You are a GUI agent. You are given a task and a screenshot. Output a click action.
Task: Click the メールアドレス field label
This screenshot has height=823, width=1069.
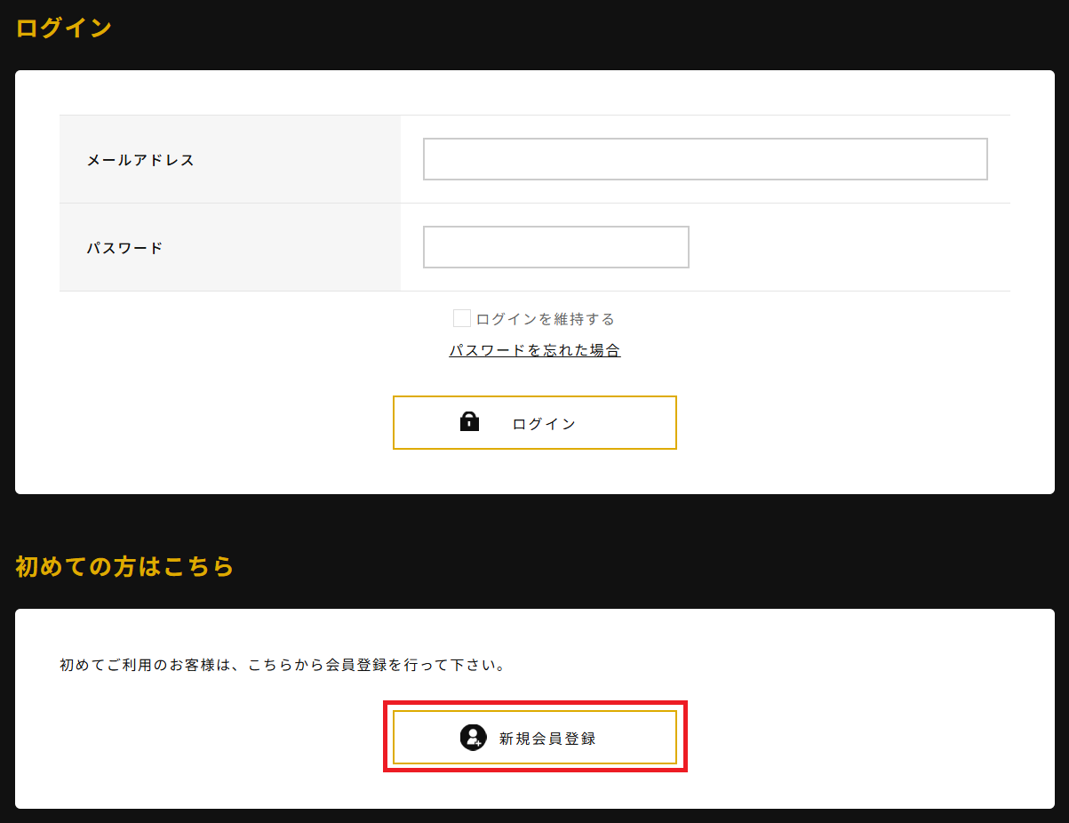click(x=140, y=161)
